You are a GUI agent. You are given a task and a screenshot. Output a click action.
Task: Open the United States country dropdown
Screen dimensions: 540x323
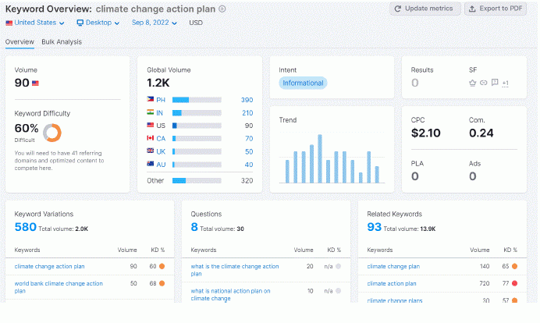pos(35,23)
